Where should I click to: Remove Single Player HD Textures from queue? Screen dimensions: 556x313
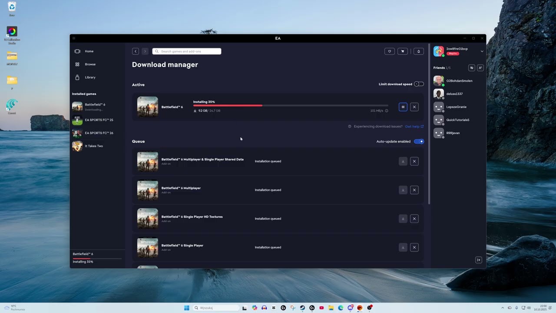click(414, 219)
